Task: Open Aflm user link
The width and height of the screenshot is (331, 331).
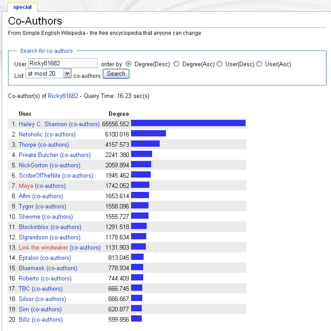Action: pos(25,196)
